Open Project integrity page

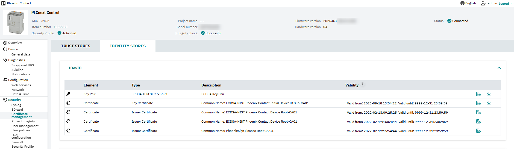coord(23,121)
